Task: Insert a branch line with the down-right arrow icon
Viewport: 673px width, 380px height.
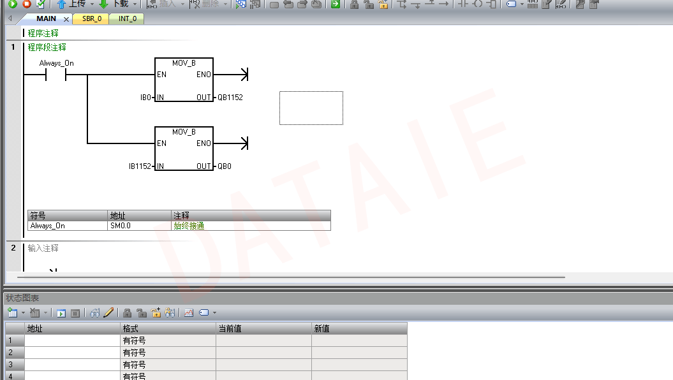Action: (402, 4)
